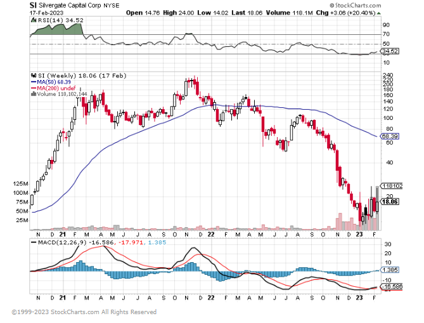Screen dimensions: 424x323
Task: Click the volume bars legend icon
Action: click(34, 94)
